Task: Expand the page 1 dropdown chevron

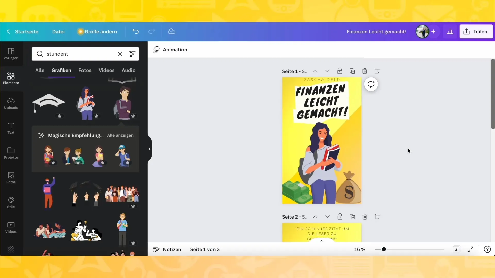Action: [x=328, y=71]
